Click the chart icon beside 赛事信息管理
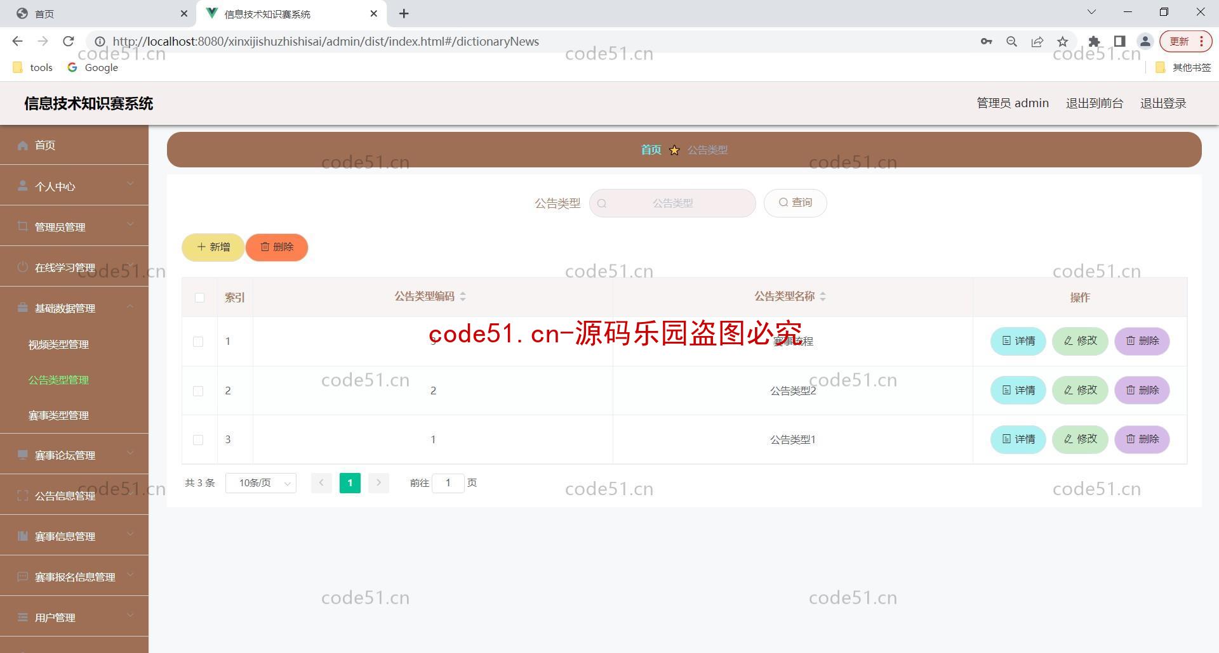Viewport: 1219px width, 653px height. coord(23,536)
